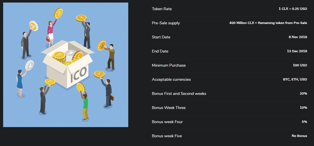Select the Bonus Week Three label

[169, 108]
